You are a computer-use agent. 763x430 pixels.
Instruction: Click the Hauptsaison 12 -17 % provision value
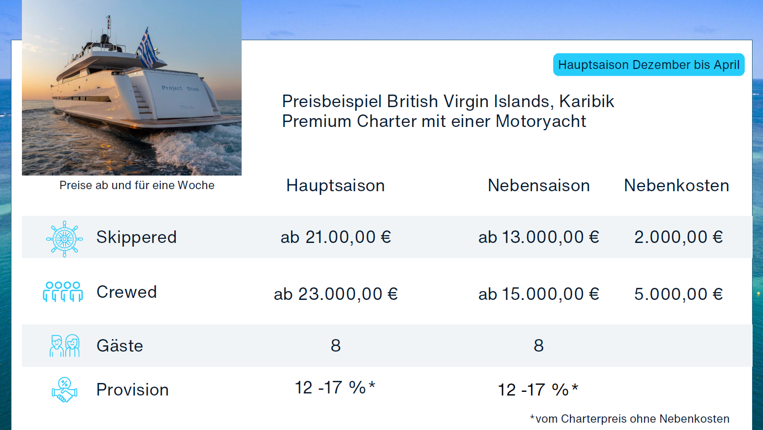click(x=335, y=388)
